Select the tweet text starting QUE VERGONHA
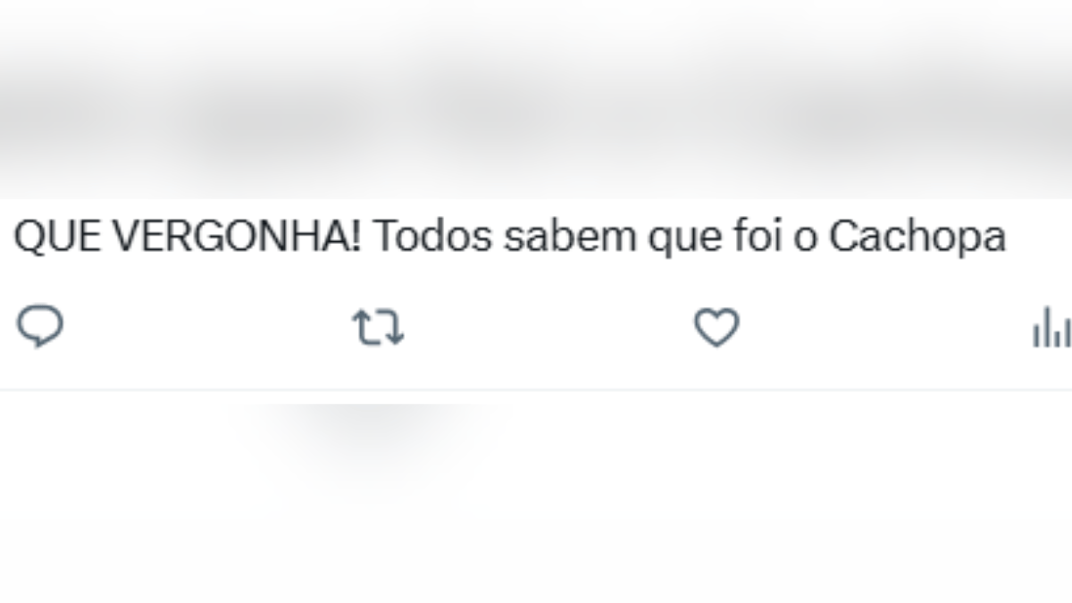The width and height of the screenshot is (1072, 603). [152, 236]
